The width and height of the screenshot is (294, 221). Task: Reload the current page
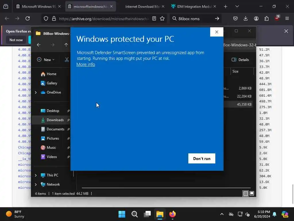pos(28,19)
